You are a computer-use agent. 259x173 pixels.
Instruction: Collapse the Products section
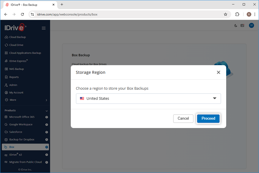coord(47,111)
